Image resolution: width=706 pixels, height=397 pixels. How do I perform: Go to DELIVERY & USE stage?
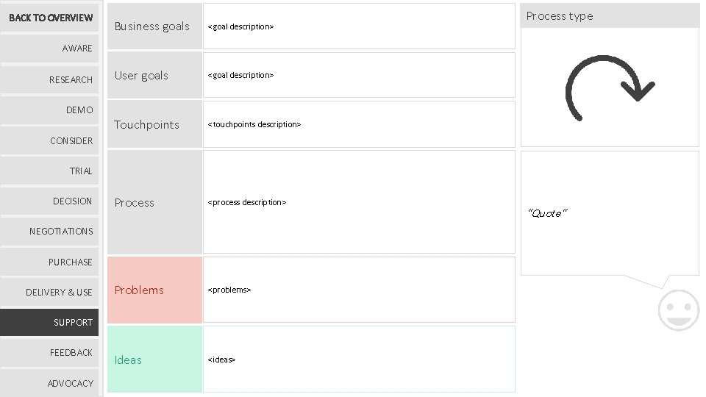pyautogui.click(x=50, y=292)
